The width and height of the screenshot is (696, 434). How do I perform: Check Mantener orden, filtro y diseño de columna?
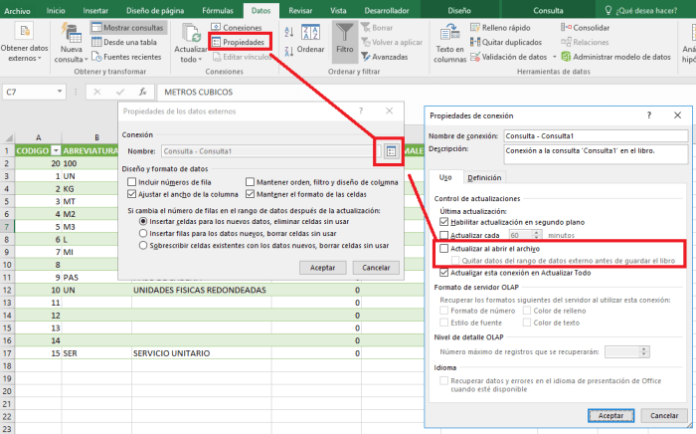click(x=250, y=182)
